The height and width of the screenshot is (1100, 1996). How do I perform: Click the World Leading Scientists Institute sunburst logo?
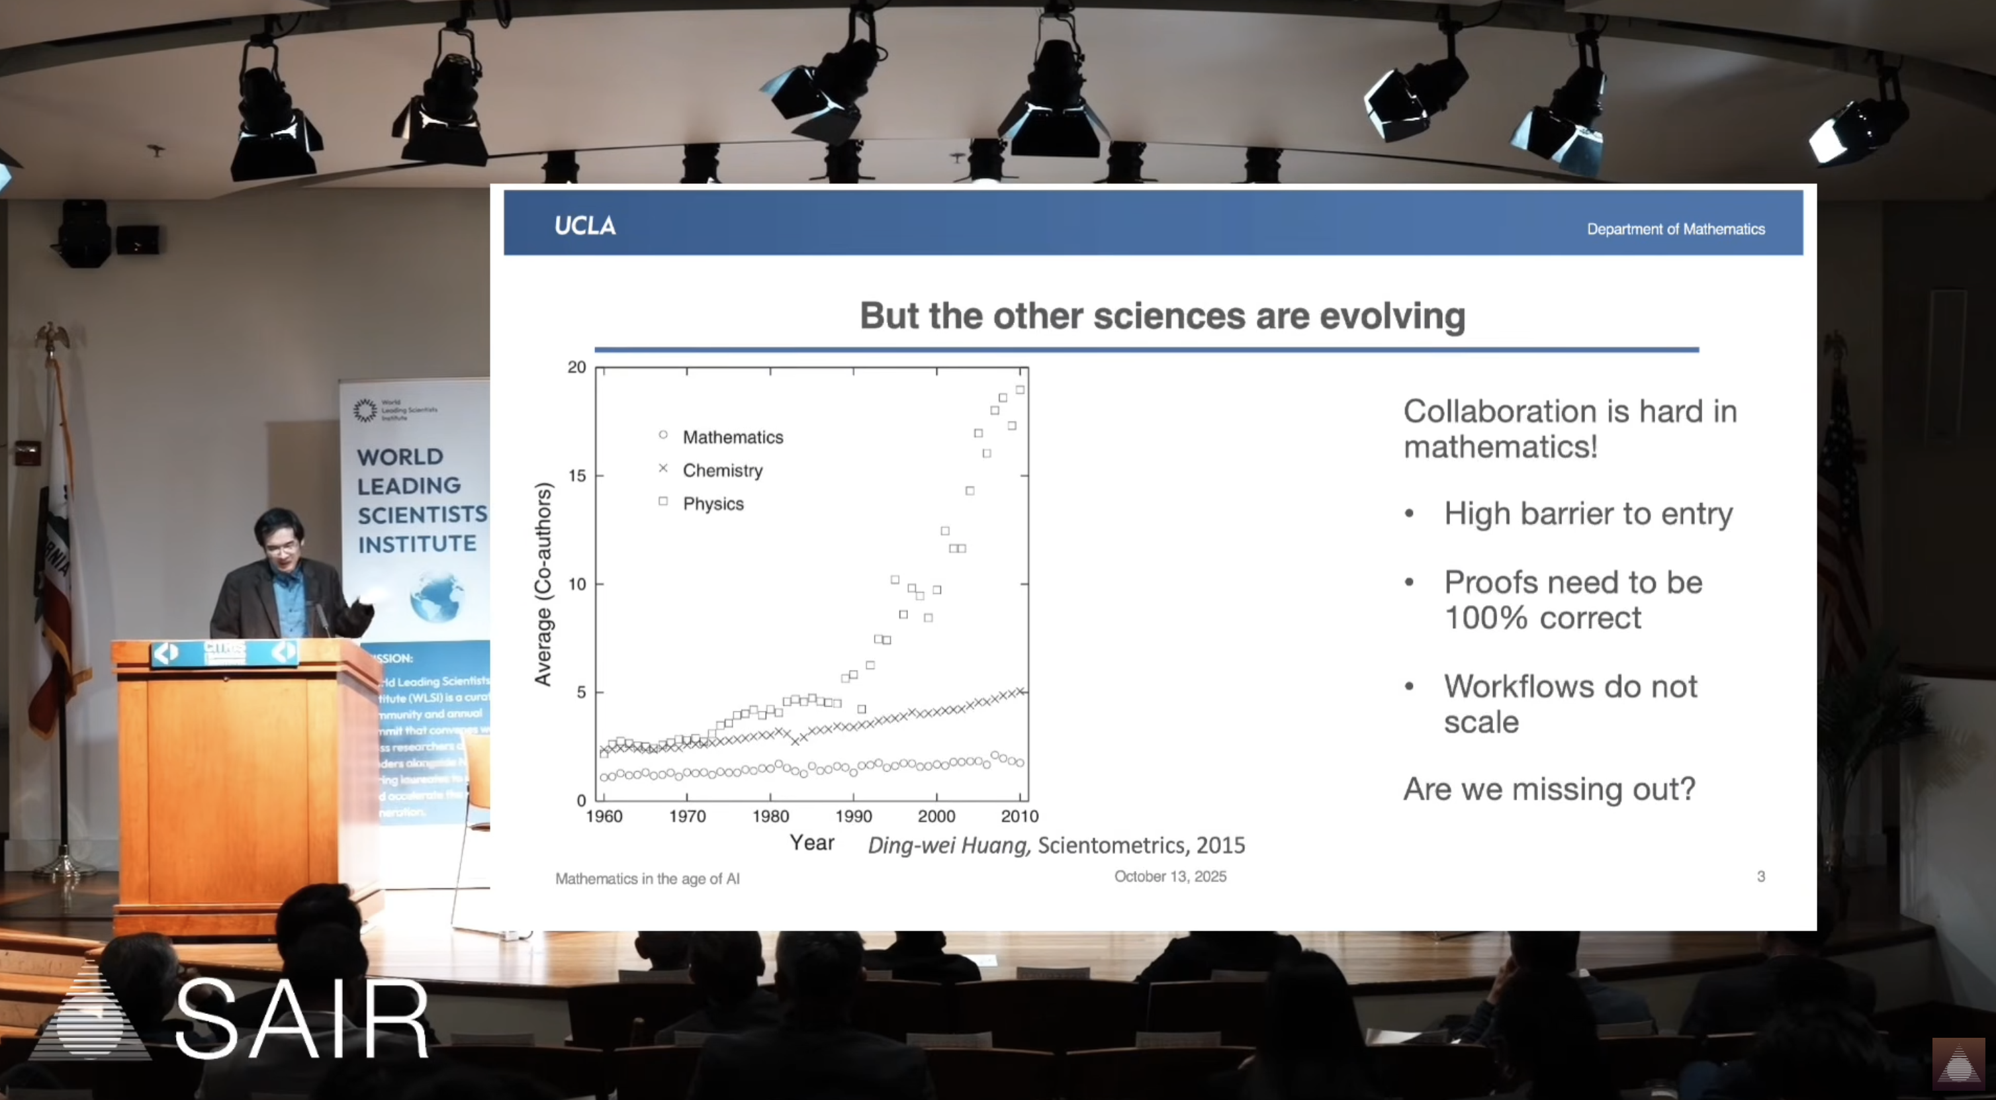click(365, 410)
